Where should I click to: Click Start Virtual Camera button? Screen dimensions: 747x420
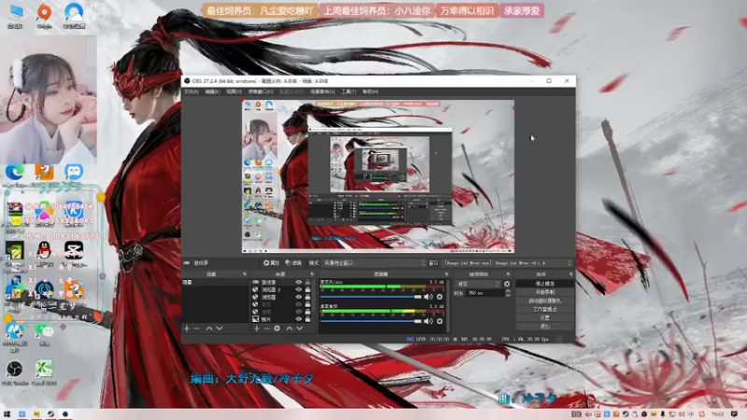click(545, 301)
